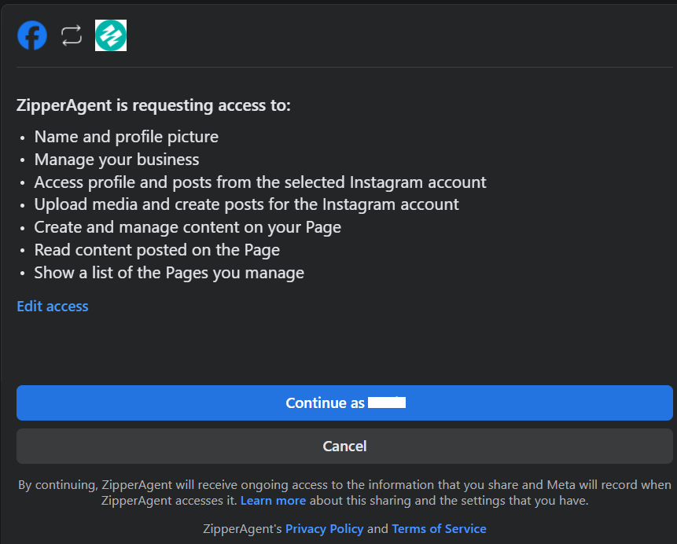Click the "ZipperAgent's" text before Privacy Policy
Viewport: 677px width, 544px height.
pyautogui.click(x=242, y=528)
